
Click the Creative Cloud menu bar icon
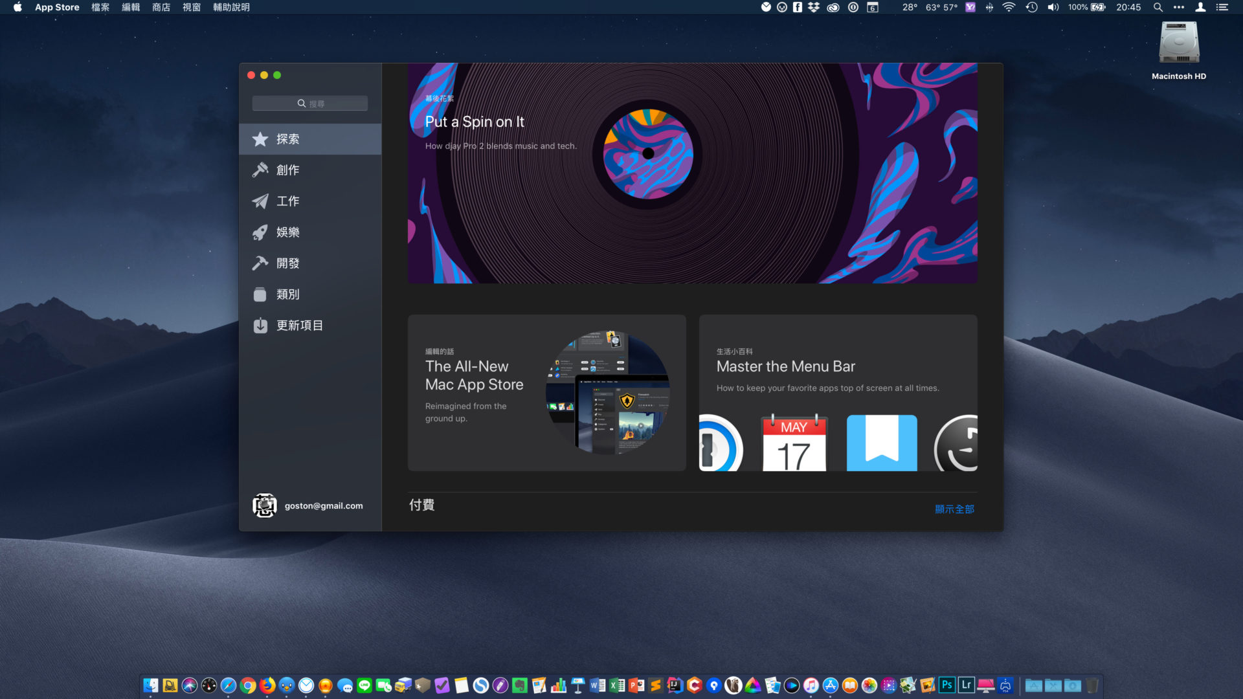click(x=833, y=7)
